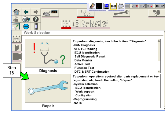This screenshot has height=114, width=168.
Task: Open the ASIST computer monitor icon
Action: pos(106,6)
